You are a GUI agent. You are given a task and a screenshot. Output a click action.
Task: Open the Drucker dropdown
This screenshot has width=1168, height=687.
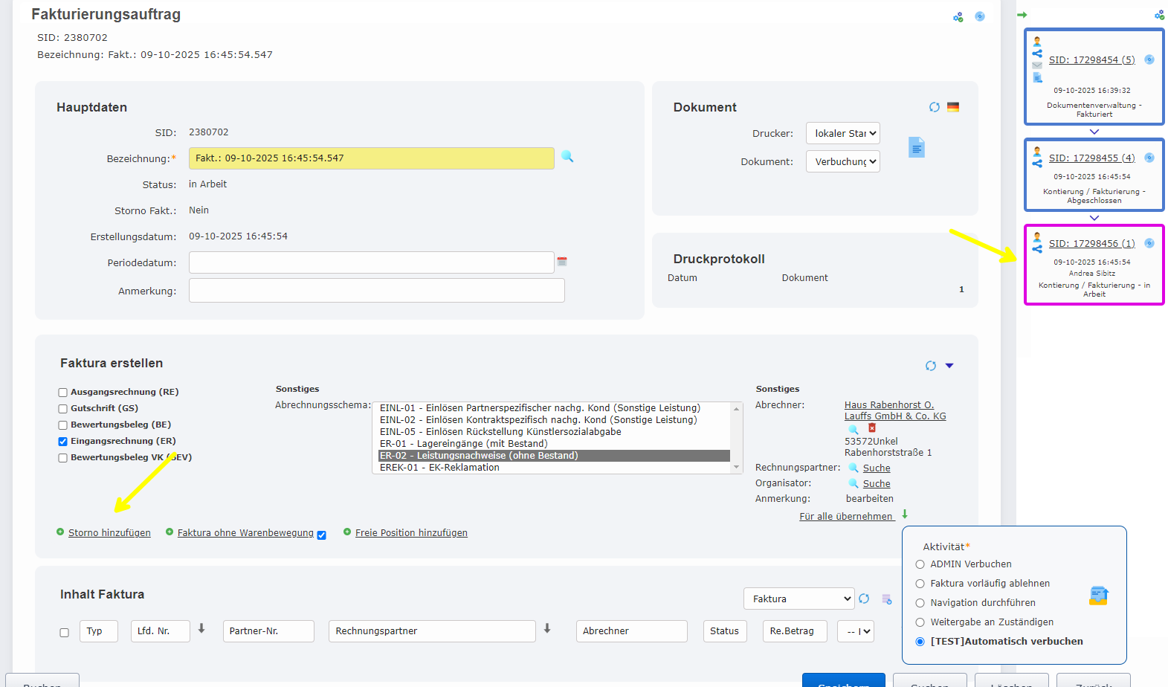coord(842,134)
